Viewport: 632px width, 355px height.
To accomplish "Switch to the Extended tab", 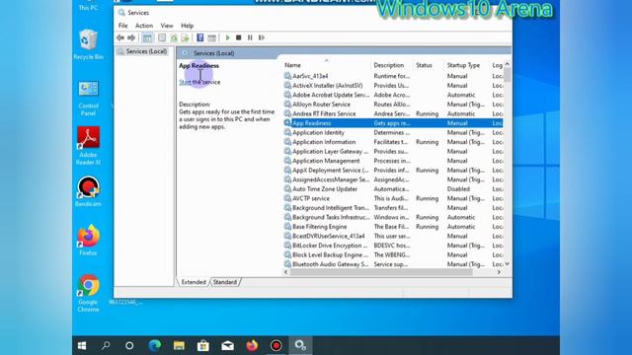I will [x=194, y=282].
